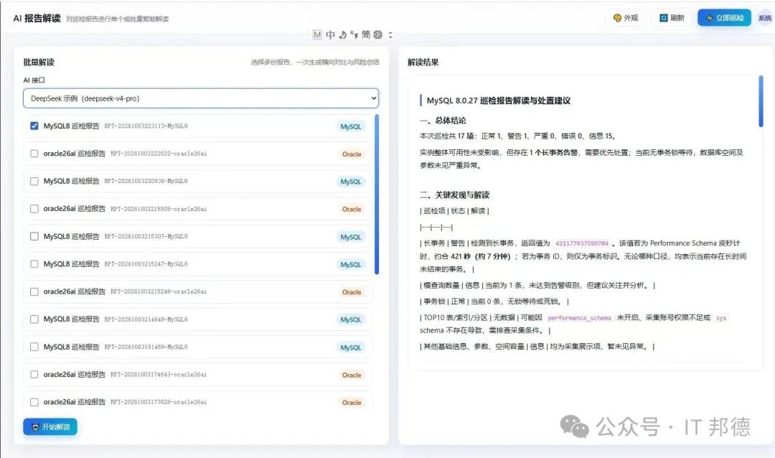Open the IME settings gear icon
This screenshot has height=458, width=775.
pyautogui.click(x=377, y=34)
